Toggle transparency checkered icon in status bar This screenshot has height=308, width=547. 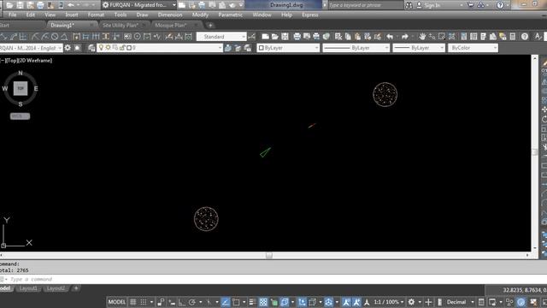(263, 302)
